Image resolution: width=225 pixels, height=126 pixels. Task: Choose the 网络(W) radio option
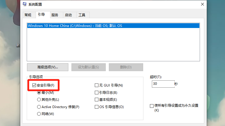pos(39,114)
